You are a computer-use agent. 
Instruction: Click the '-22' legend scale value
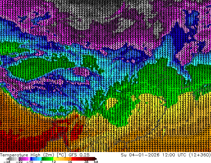(19, 162)
